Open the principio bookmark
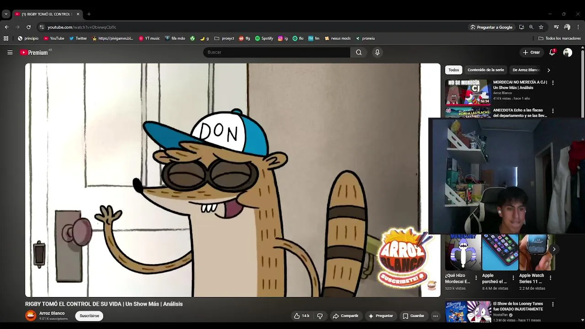Viewport: 585px width, 329px height. click(28, 38)
